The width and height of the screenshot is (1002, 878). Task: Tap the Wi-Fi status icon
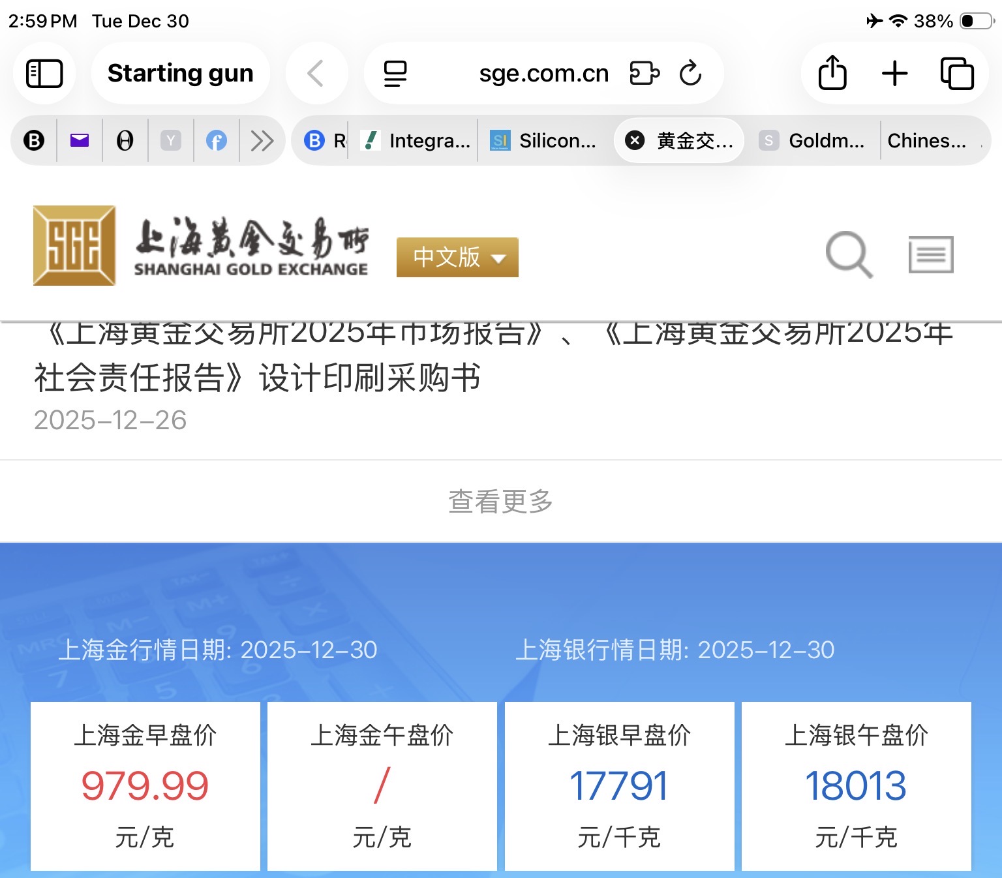click(898, 21)
